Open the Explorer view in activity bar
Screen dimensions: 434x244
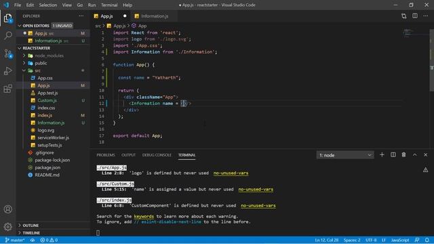click(x=7, y=18)
